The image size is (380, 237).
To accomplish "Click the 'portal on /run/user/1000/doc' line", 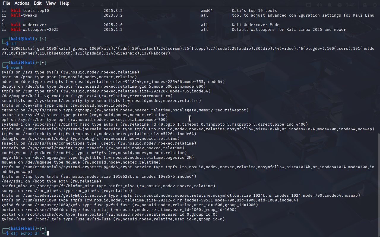I will [x=119, y=210].
